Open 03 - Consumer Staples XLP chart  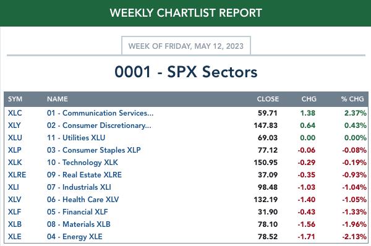(94, 150)
